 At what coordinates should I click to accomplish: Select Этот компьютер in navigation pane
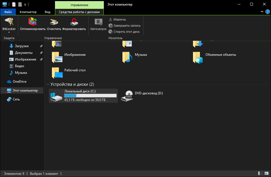(x=22, y=90)
